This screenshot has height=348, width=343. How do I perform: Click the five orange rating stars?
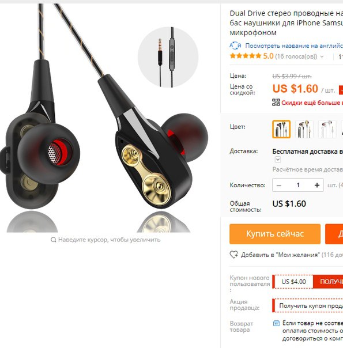point(246,56)
